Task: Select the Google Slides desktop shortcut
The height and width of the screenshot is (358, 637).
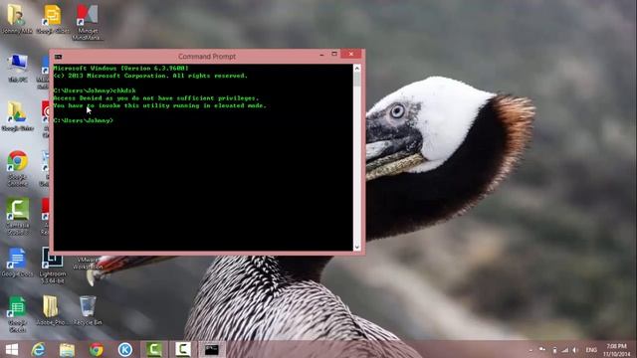Action: click(x=53, y=18)
